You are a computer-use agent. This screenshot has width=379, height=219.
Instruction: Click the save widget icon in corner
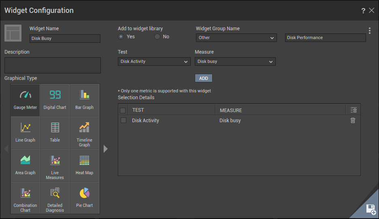(371, 209)
